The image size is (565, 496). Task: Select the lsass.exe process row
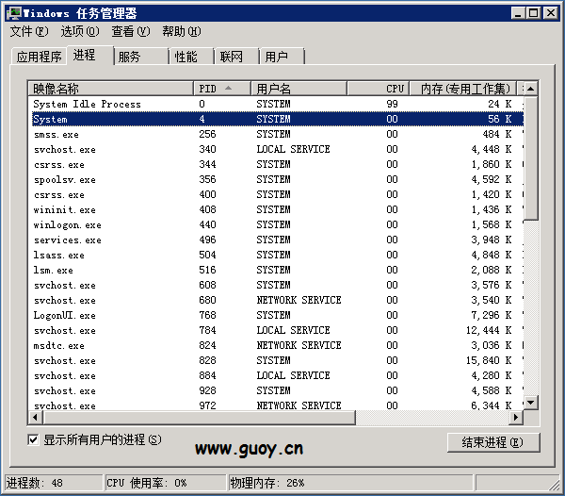(x=276, y=255)
